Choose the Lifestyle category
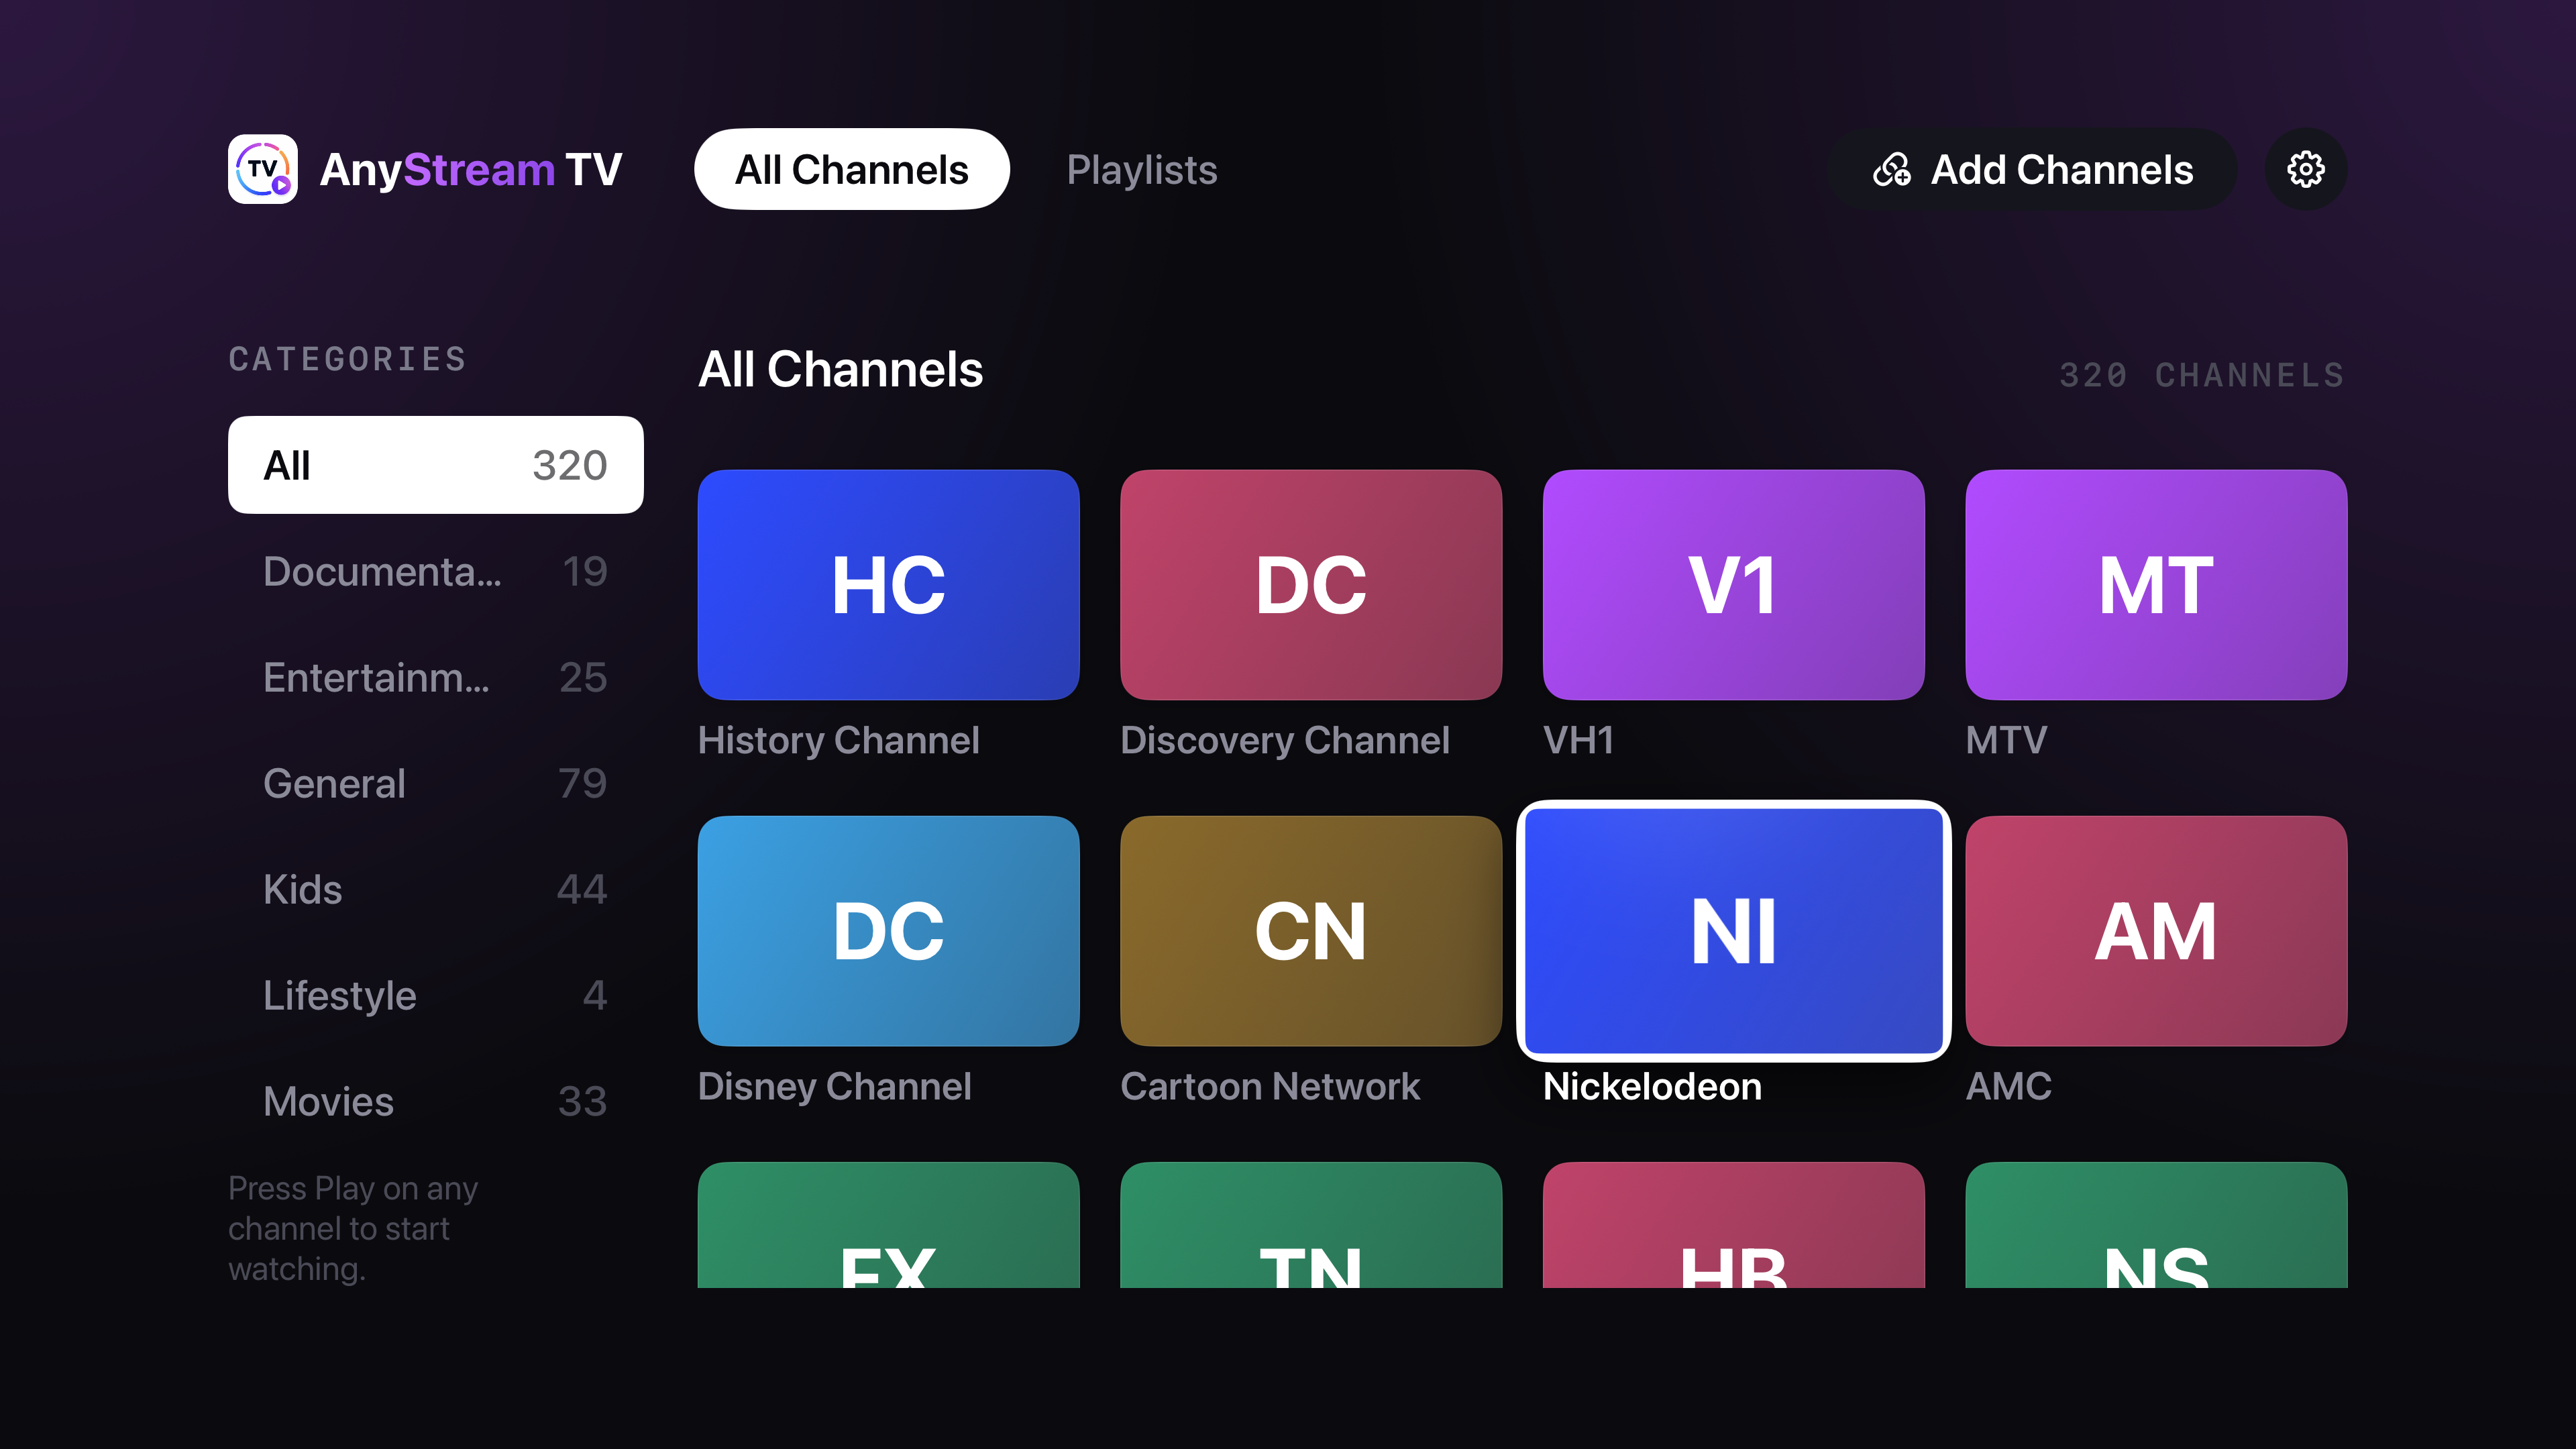 [435, 995]
